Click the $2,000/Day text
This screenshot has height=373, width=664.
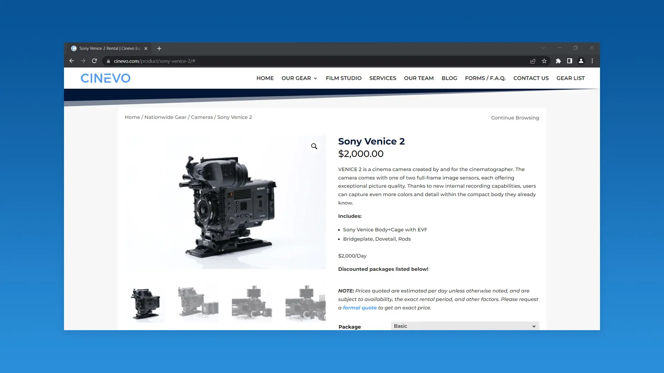(x=352, y=256)
